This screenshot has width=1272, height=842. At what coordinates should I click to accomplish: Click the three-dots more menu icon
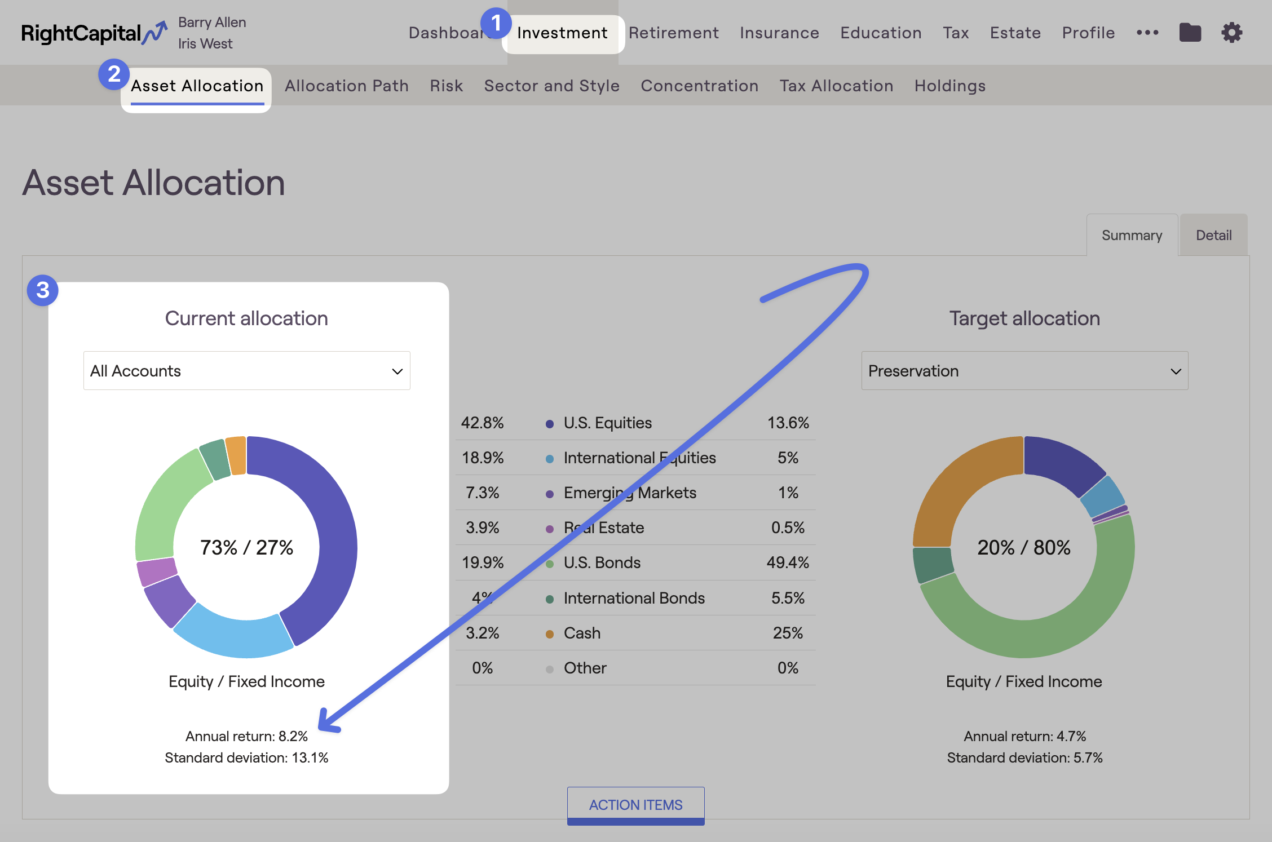[x=1147, y=33]
